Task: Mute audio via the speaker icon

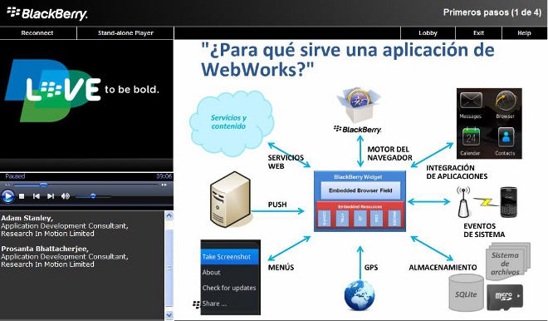Action: tap(66, 196)
